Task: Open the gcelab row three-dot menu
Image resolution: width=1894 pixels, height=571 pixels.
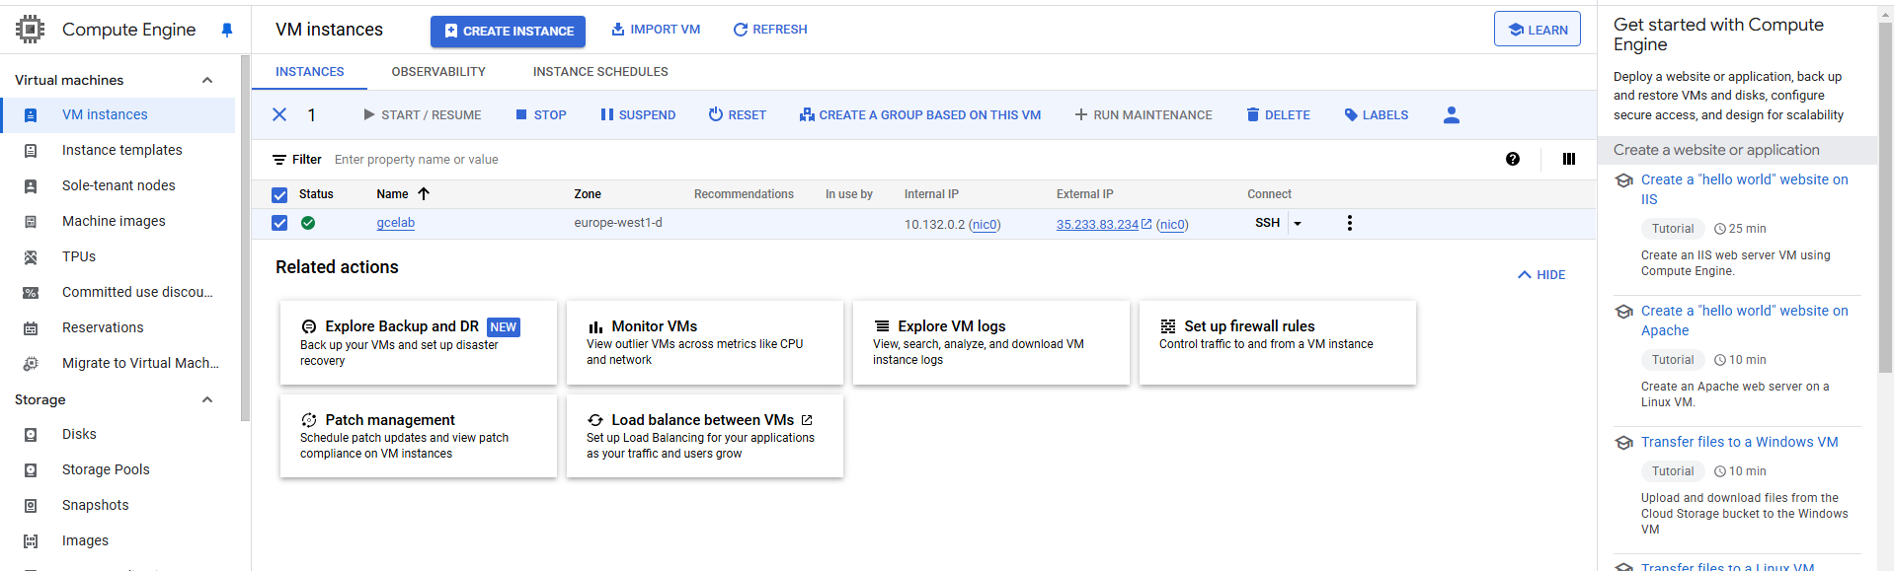Action: tap(1349, 223)
